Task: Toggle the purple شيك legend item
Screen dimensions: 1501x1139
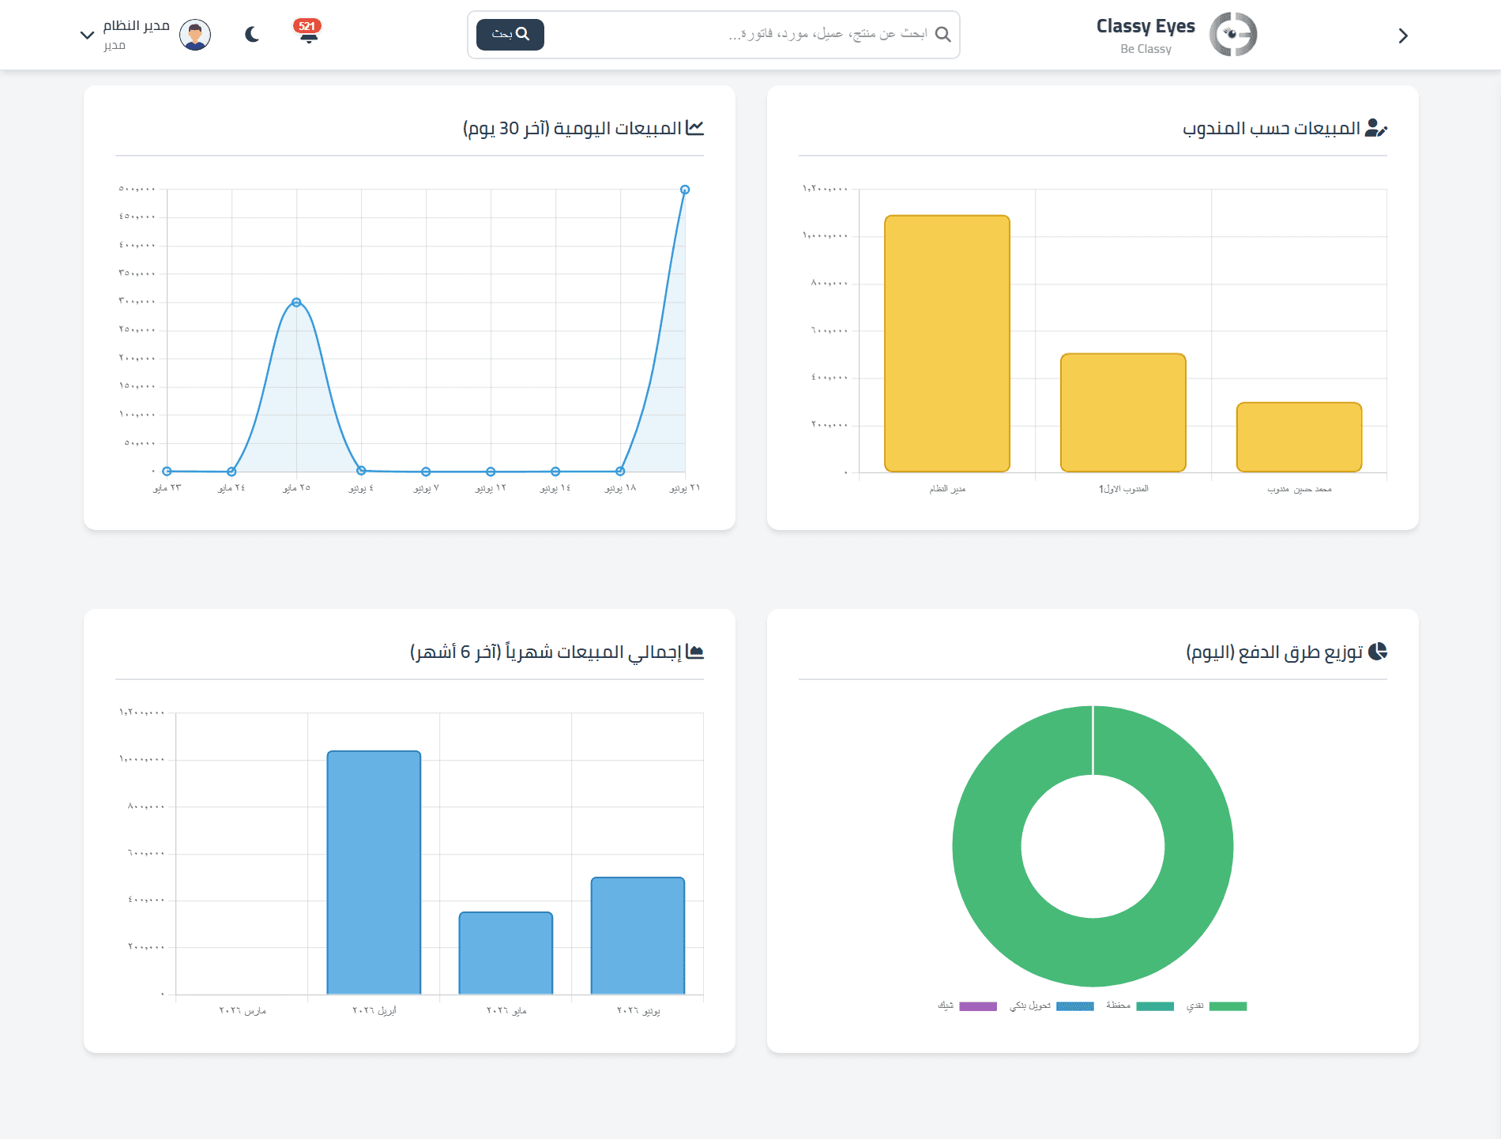Action: (967, 1006)
